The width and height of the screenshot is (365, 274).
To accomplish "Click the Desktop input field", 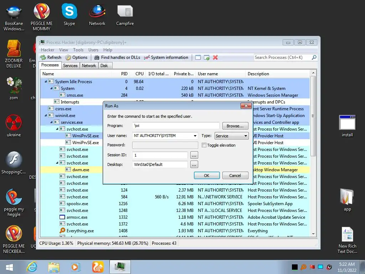I will coord(160,164).
